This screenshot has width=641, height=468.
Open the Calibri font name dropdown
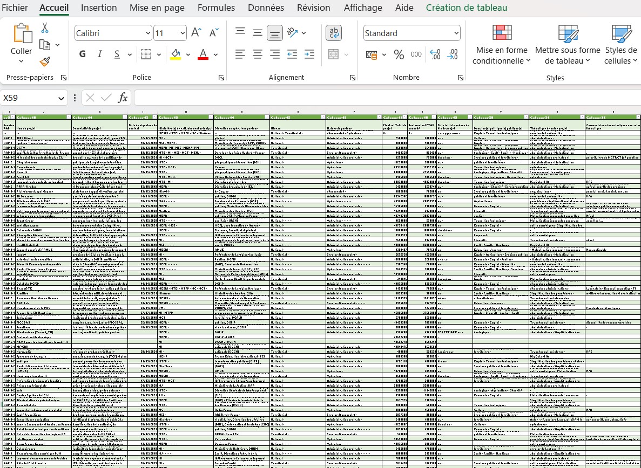coord(148,33)
